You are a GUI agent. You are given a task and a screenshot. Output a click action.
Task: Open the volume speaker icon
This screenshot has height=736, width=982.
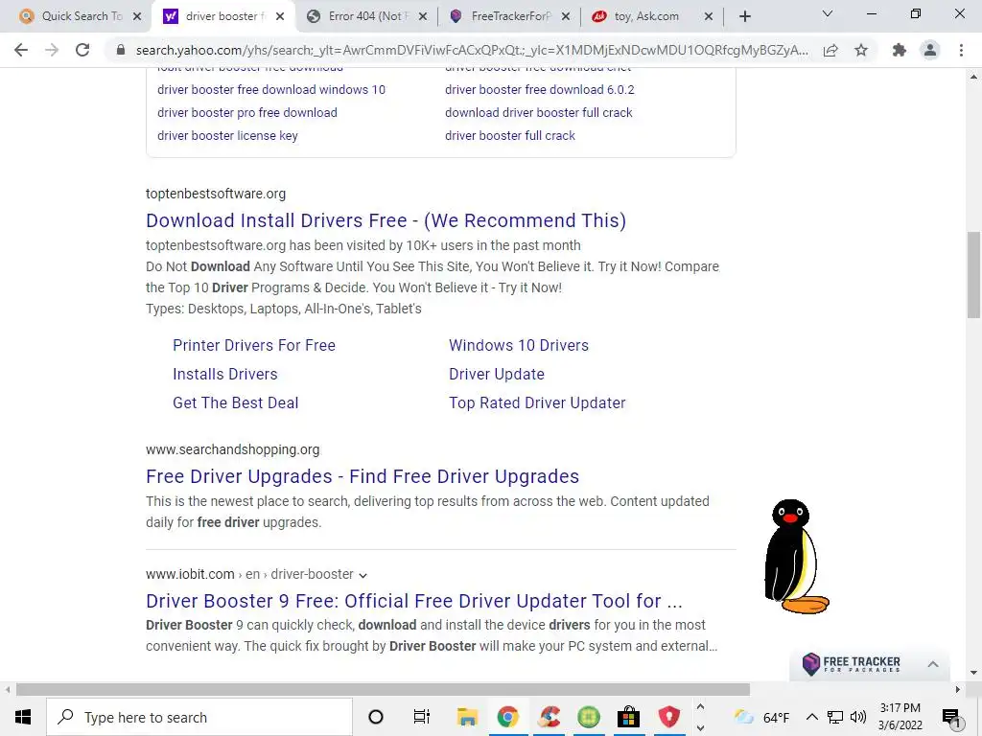coord(858,717)
